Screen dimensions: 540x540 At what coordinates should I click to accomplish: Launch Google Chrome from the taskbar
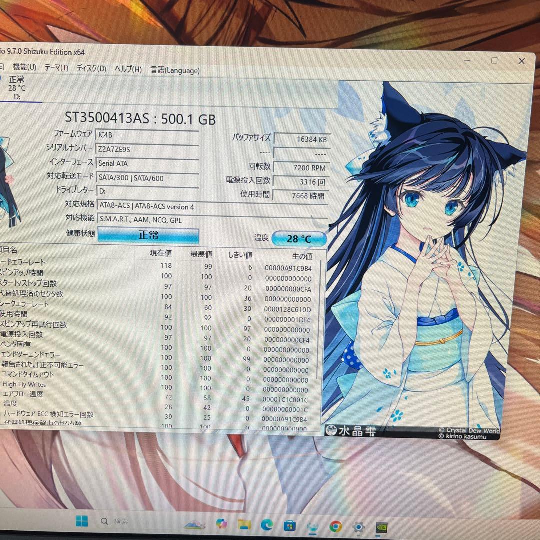click(x=336, y=525)
